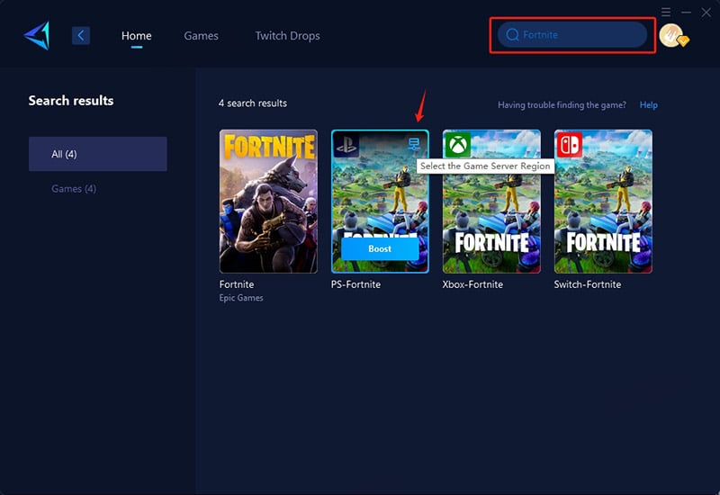Open the Home tab

[137, 35]
